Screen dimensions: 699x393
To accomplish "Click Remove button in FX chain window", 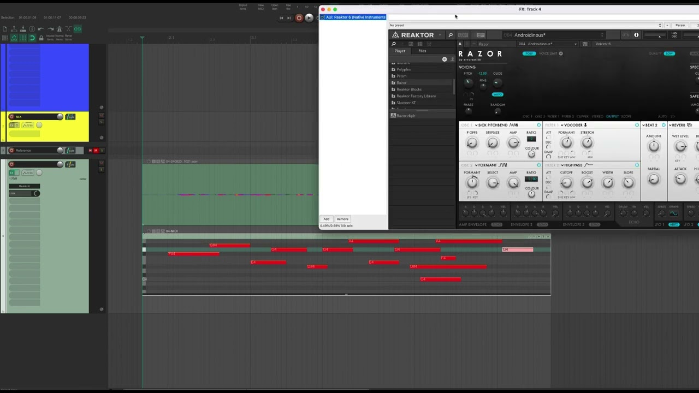I will point(342,219).
